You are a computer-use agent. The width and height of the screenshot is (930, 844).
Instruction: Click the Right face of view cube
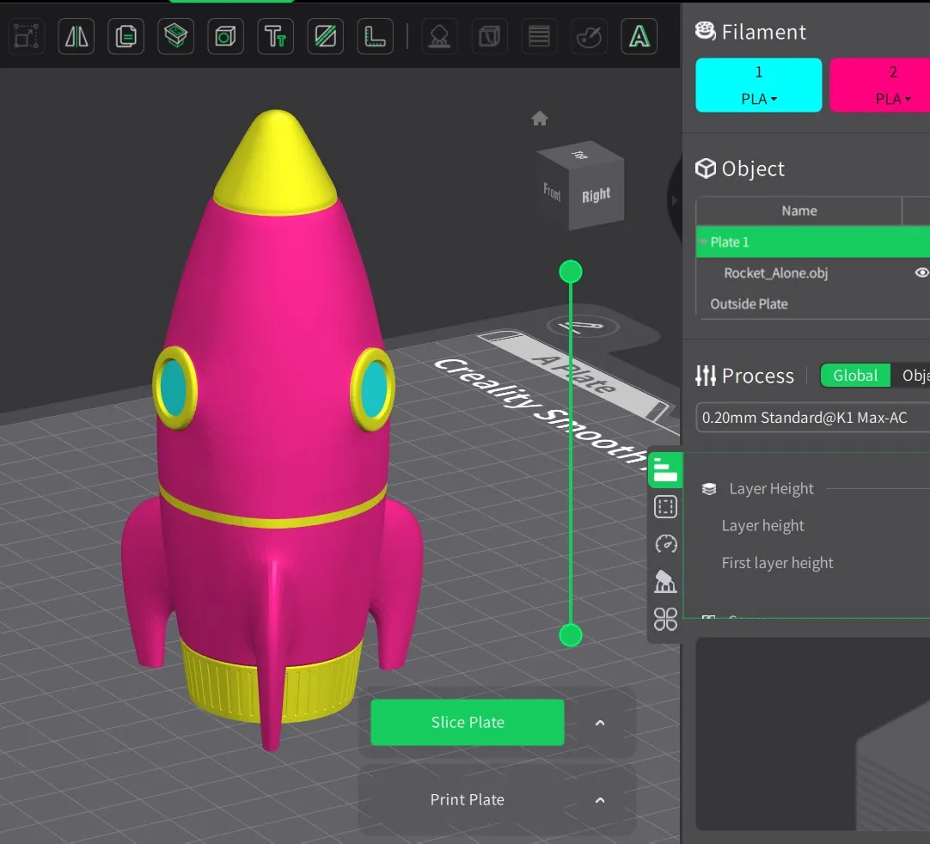[596, 195]
